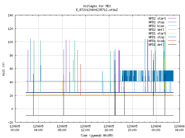This screenshot has height=138, width=185.
Task: Click the file name 'E_RT20120604235712.sfduZ'
Action: [97, 10]
